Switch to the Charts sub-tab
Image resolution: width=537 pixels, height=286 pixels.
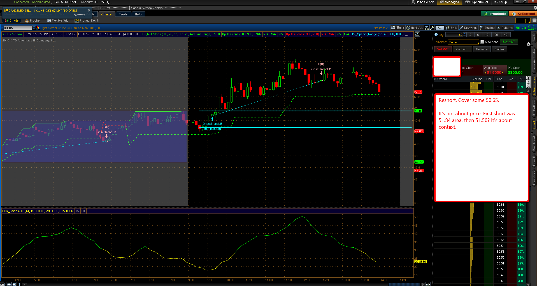tap(12, 20)
